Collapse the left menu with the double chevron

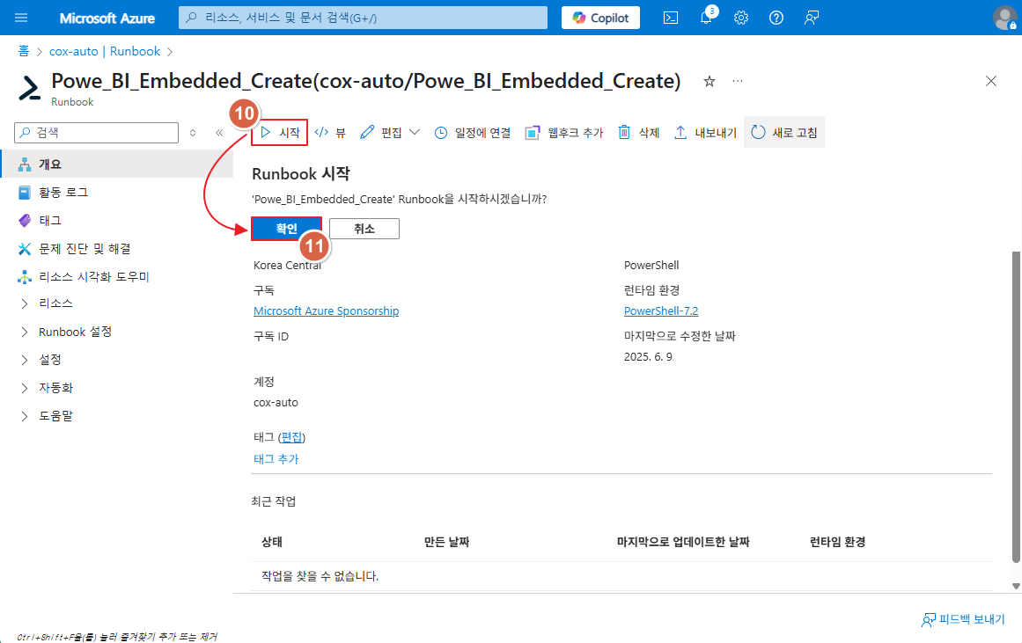click(x=219, y=132)
